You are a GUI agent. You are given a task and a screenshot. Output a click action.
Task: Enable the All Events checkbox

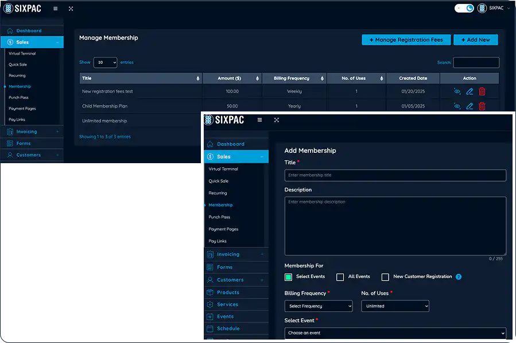coord(340,277)
